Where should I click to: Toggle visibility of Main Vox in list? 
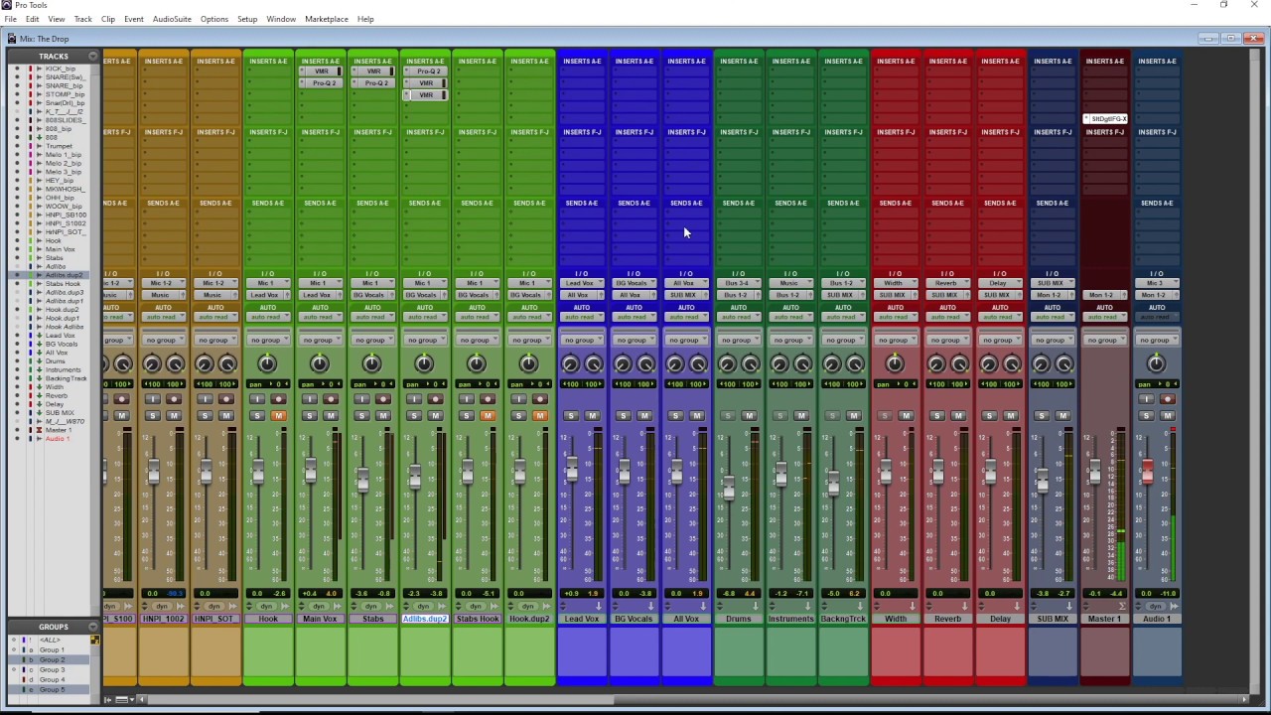[x=16, y=249]
